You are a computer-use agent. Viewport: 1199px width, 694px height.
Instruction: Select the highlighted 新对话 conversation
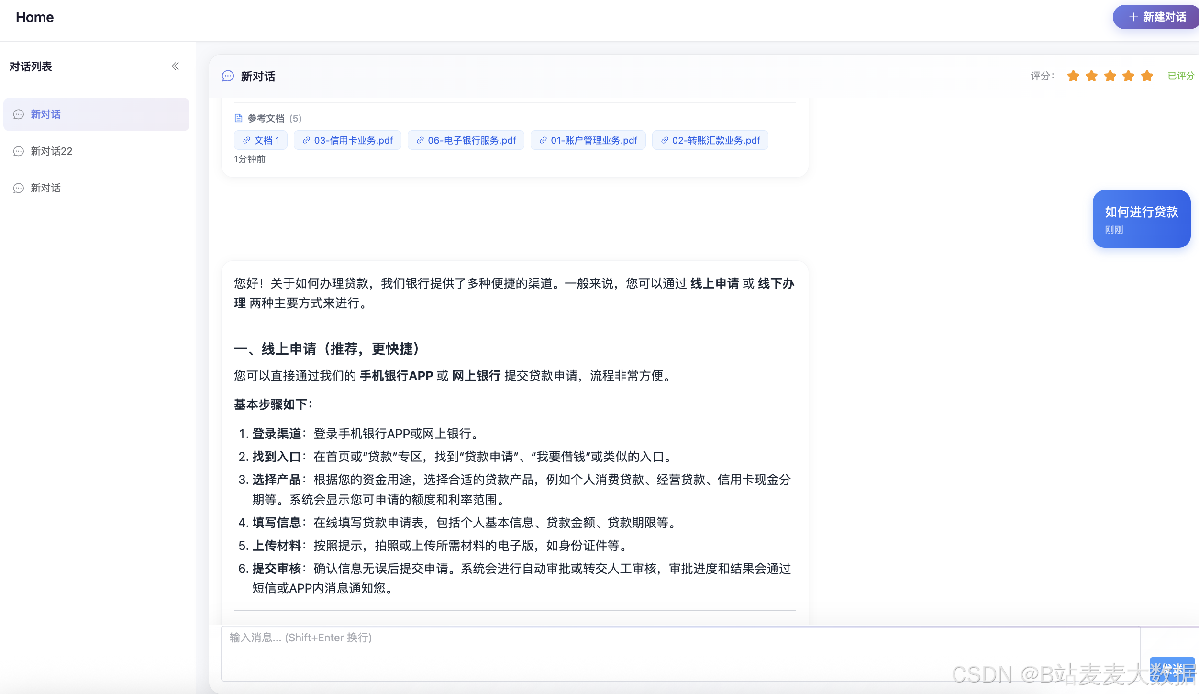click(96, 114)
